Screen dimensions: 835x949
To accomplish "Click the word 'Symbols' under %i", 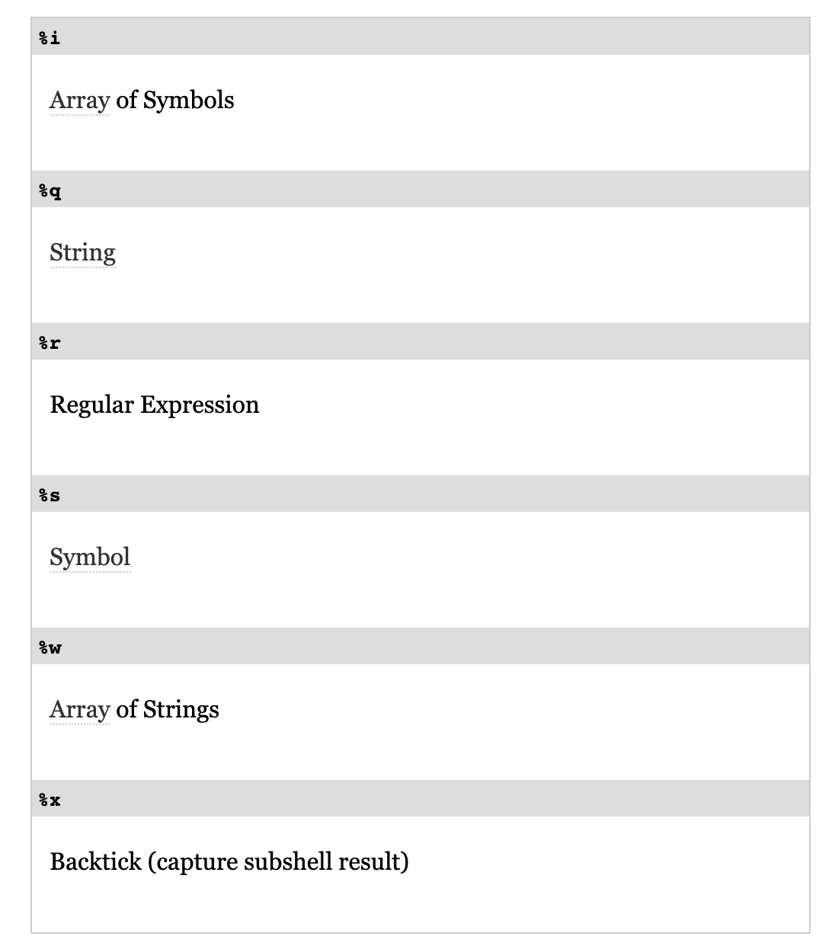I will pos(189,101).
